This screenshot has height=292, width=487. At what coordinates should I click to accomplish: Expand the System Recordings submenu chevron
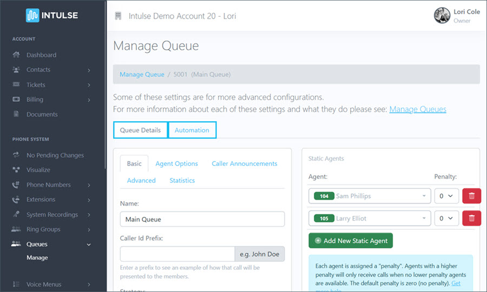pos(89,215)
